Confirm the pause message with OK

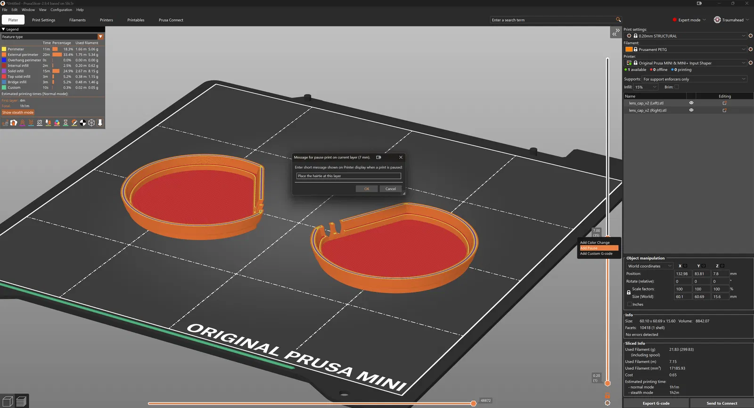[x=367, y=189]
